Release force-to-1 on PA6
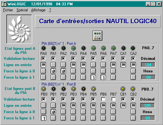163x125 pixels. click(103, 77)
